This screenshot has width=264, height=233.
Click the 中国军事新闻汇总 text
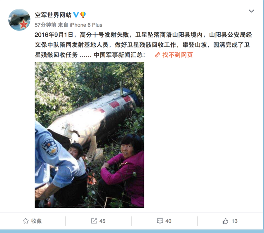(118, 55)
